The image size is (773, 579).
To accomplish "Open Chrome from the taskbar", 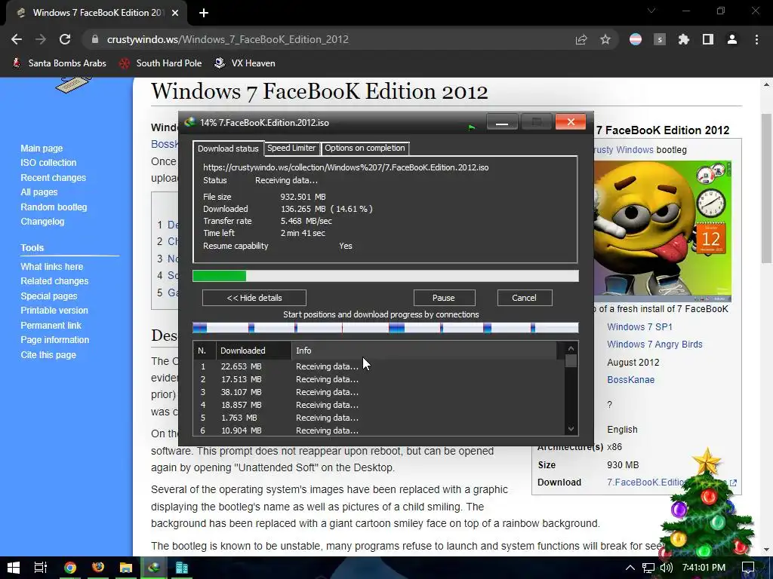I will 70,568.
